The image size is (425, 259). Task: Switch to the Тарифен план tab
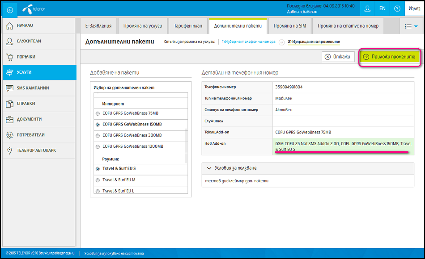coord(188,26)
